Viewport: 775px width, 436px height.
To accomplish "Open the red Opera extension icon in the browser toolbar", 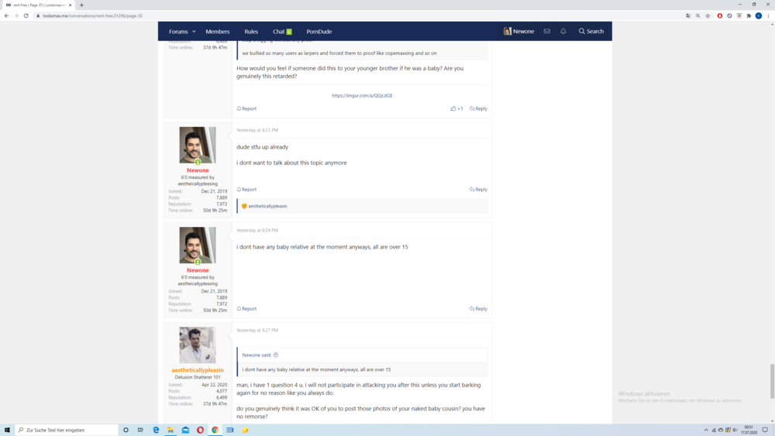I will tap(720, 15).
